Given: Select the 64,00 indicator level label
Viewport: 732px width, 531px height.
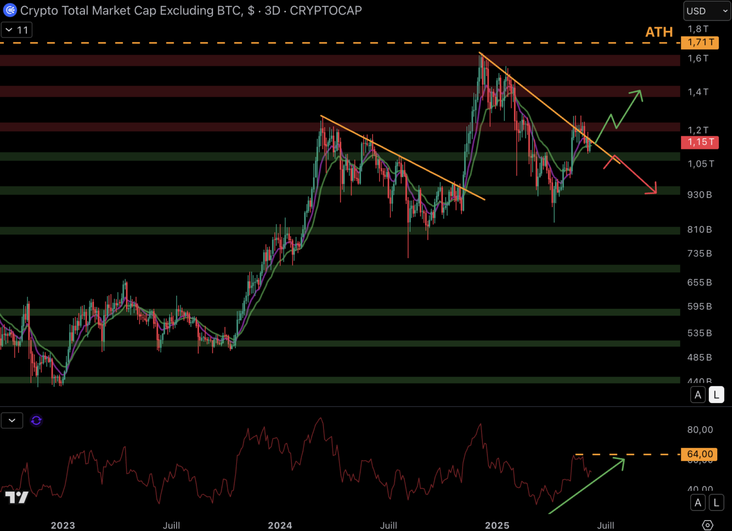Looking at the screenshot, I should click(699, 454).
